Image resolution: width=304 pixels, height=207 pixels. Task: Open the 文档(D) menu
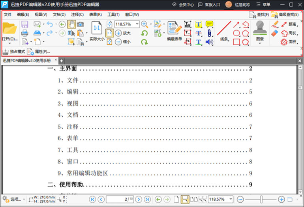pos(59,15)
